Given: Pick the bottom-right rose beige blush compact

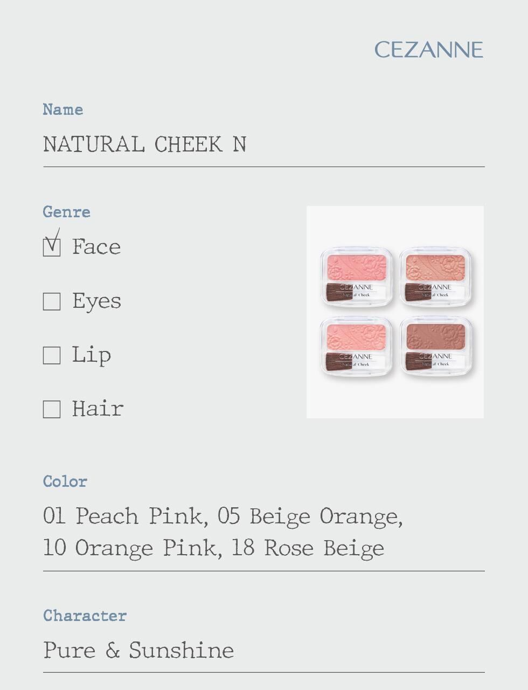Looking at the screenshot, I should point(435,346).
